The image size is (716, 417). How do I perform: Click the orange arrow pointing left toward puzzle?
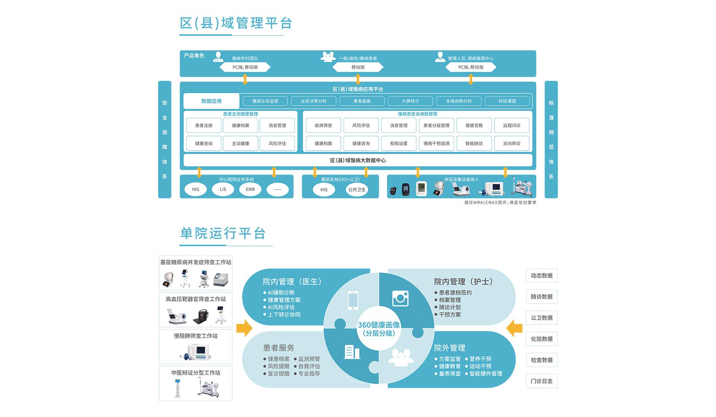514,328
